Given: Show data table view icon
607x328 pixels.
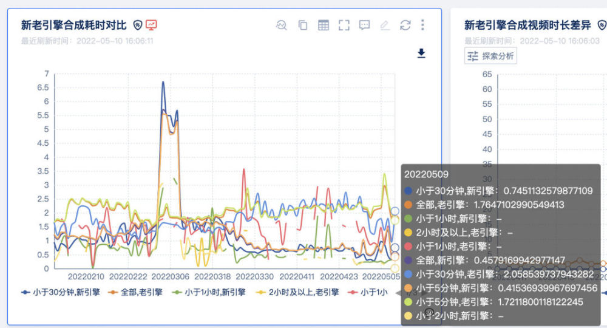Looking at the screenshot, I should 324,26.
